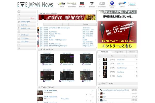Open the '[EVE] RR mod & ship changes' post
Screen dimensions: 155x103
pyautogui.click(x=59, y=28)
